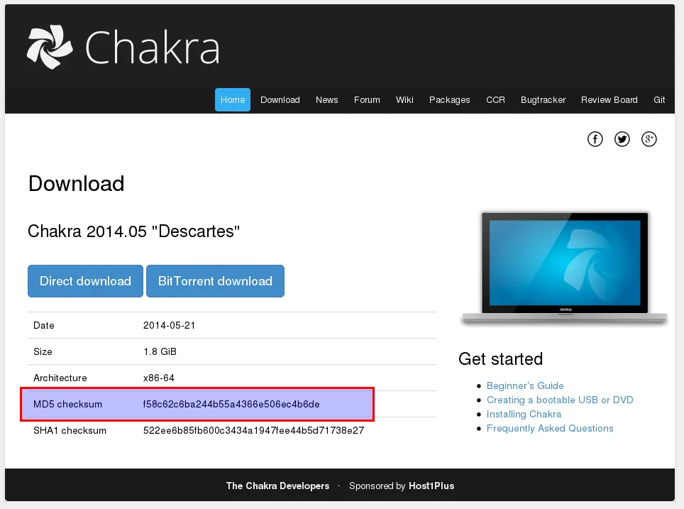Screen dimensions: 684x509
Task: Click the size value 1.8 GiB
Action: [160, 352]
